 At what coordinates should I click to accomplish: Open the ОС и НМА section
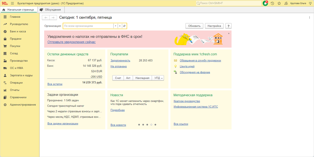(16, 68)
